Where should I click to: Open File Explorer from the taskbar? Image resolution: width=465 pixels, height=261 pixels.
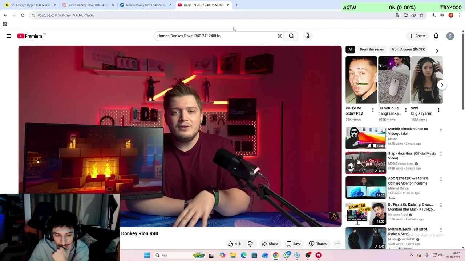233,255
